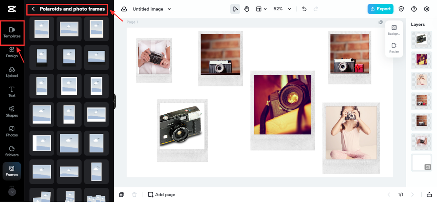Click the Page 1 label

(132, 22)
